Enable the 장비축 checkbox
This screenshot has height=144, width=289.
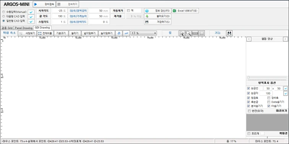(269, 98)
